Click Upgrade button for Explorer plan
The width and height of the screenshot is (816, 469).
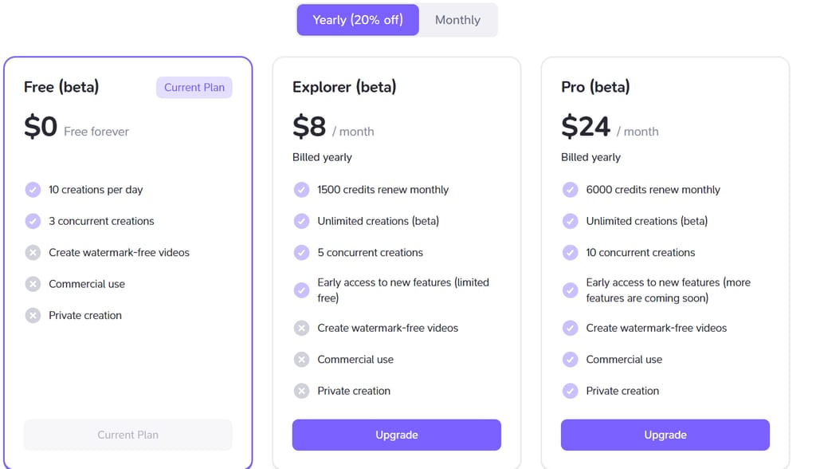396,435
